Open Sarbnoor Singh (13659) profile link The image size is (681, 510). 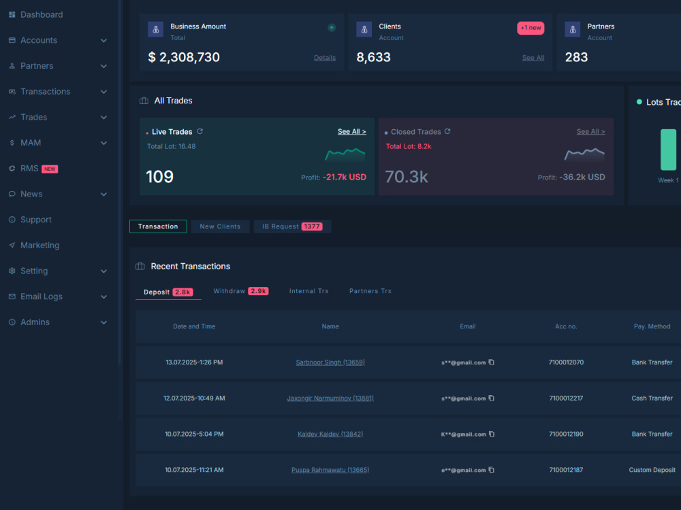[x=330, y=362]
